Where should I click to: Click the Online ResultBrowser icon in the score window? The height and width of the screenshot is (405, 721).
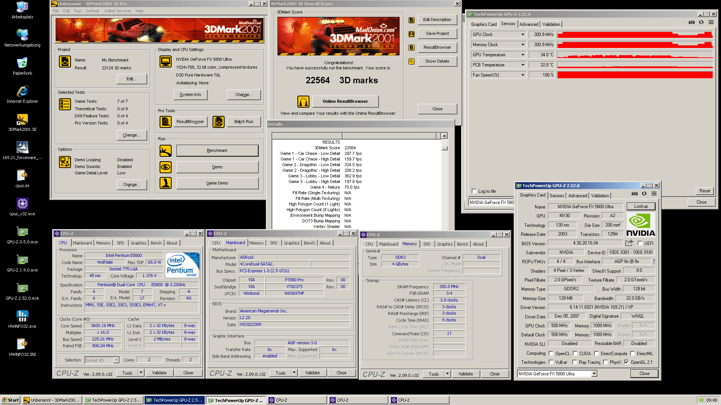303,101
